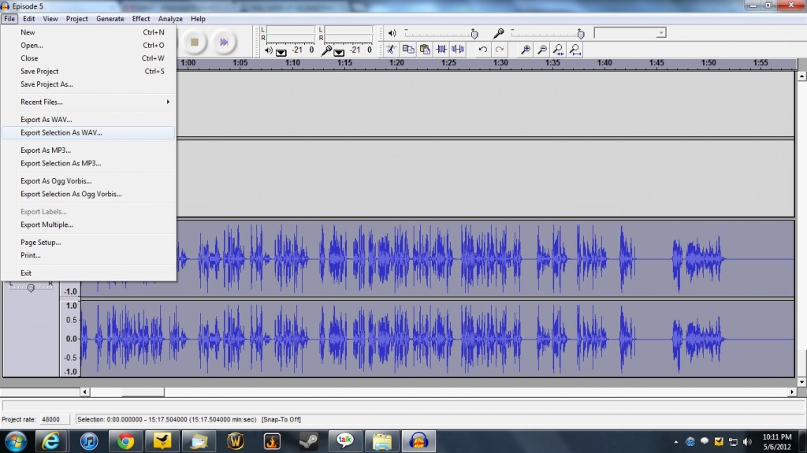The image size is (807, 453).
Task: Open the input source combo box
Action: pyautogui.click(x=630, y=33)
